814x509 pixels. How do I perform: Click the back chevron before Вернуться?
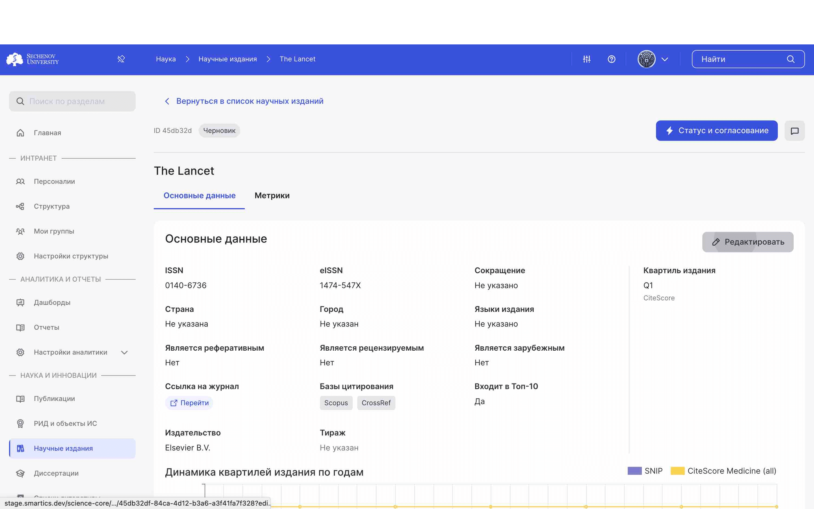point(167,101)
